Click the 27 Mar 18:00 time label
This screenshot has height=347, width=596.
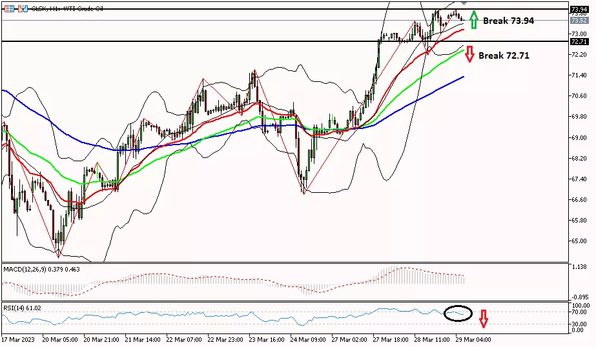tap(391, 339)
